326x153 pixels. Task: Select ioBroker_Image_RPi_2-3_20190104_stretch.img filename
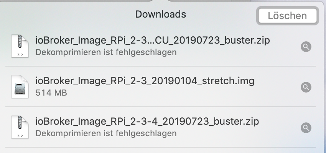pyautogui.click(x=145, y=81)
